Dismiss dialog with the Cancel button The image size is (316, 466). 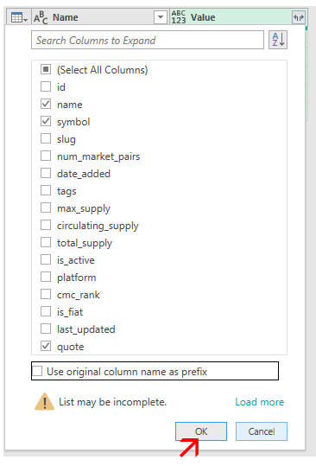click(262, 431)
